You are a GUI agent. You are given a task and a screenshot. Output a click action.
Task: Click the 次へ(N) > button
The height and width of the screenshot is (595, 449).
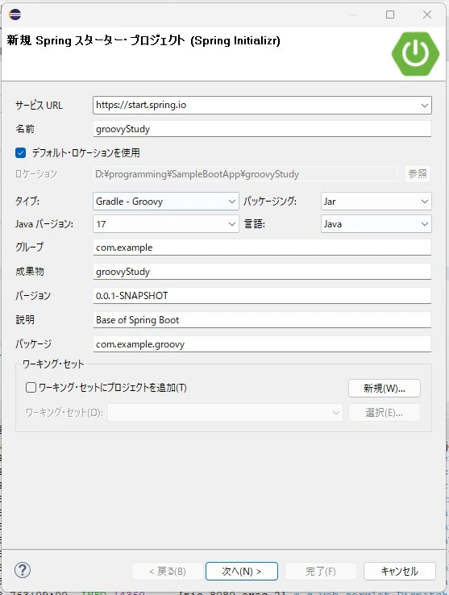tap(241, 571)
